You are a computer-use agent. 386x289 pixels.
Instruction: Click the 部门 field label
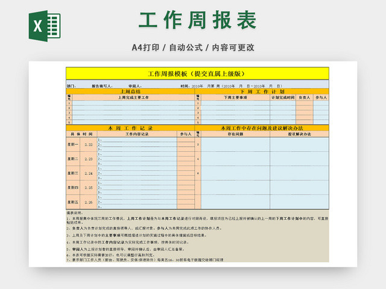tap(71, 86)
